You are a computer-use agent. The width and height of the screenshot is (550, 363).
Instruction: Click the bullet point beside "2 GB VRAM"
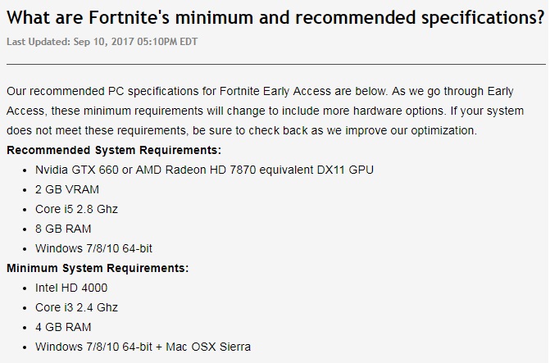pyautogui.click(x=25, y=190)
